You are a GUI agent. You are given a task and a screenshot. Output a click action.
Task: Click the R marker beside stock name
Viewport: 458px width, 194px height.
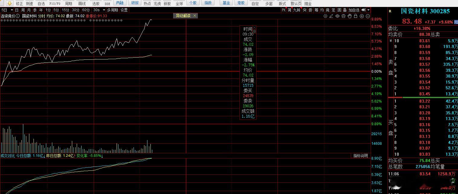point(390,11)
